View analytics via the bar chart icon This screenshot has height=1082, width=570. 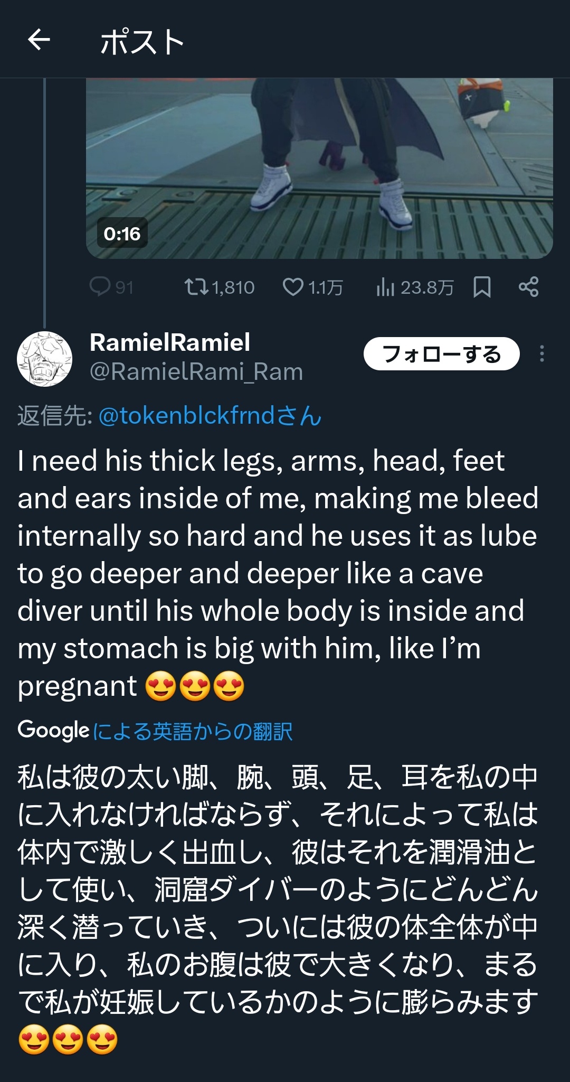tap(385, 287)
